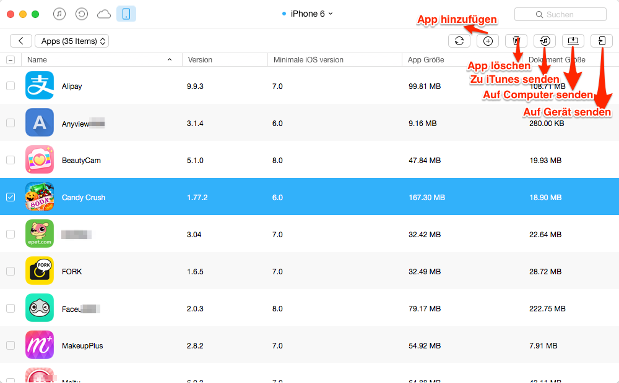Check the epet.com app row checkbox
619x383 pixels.
pos(11,234)
